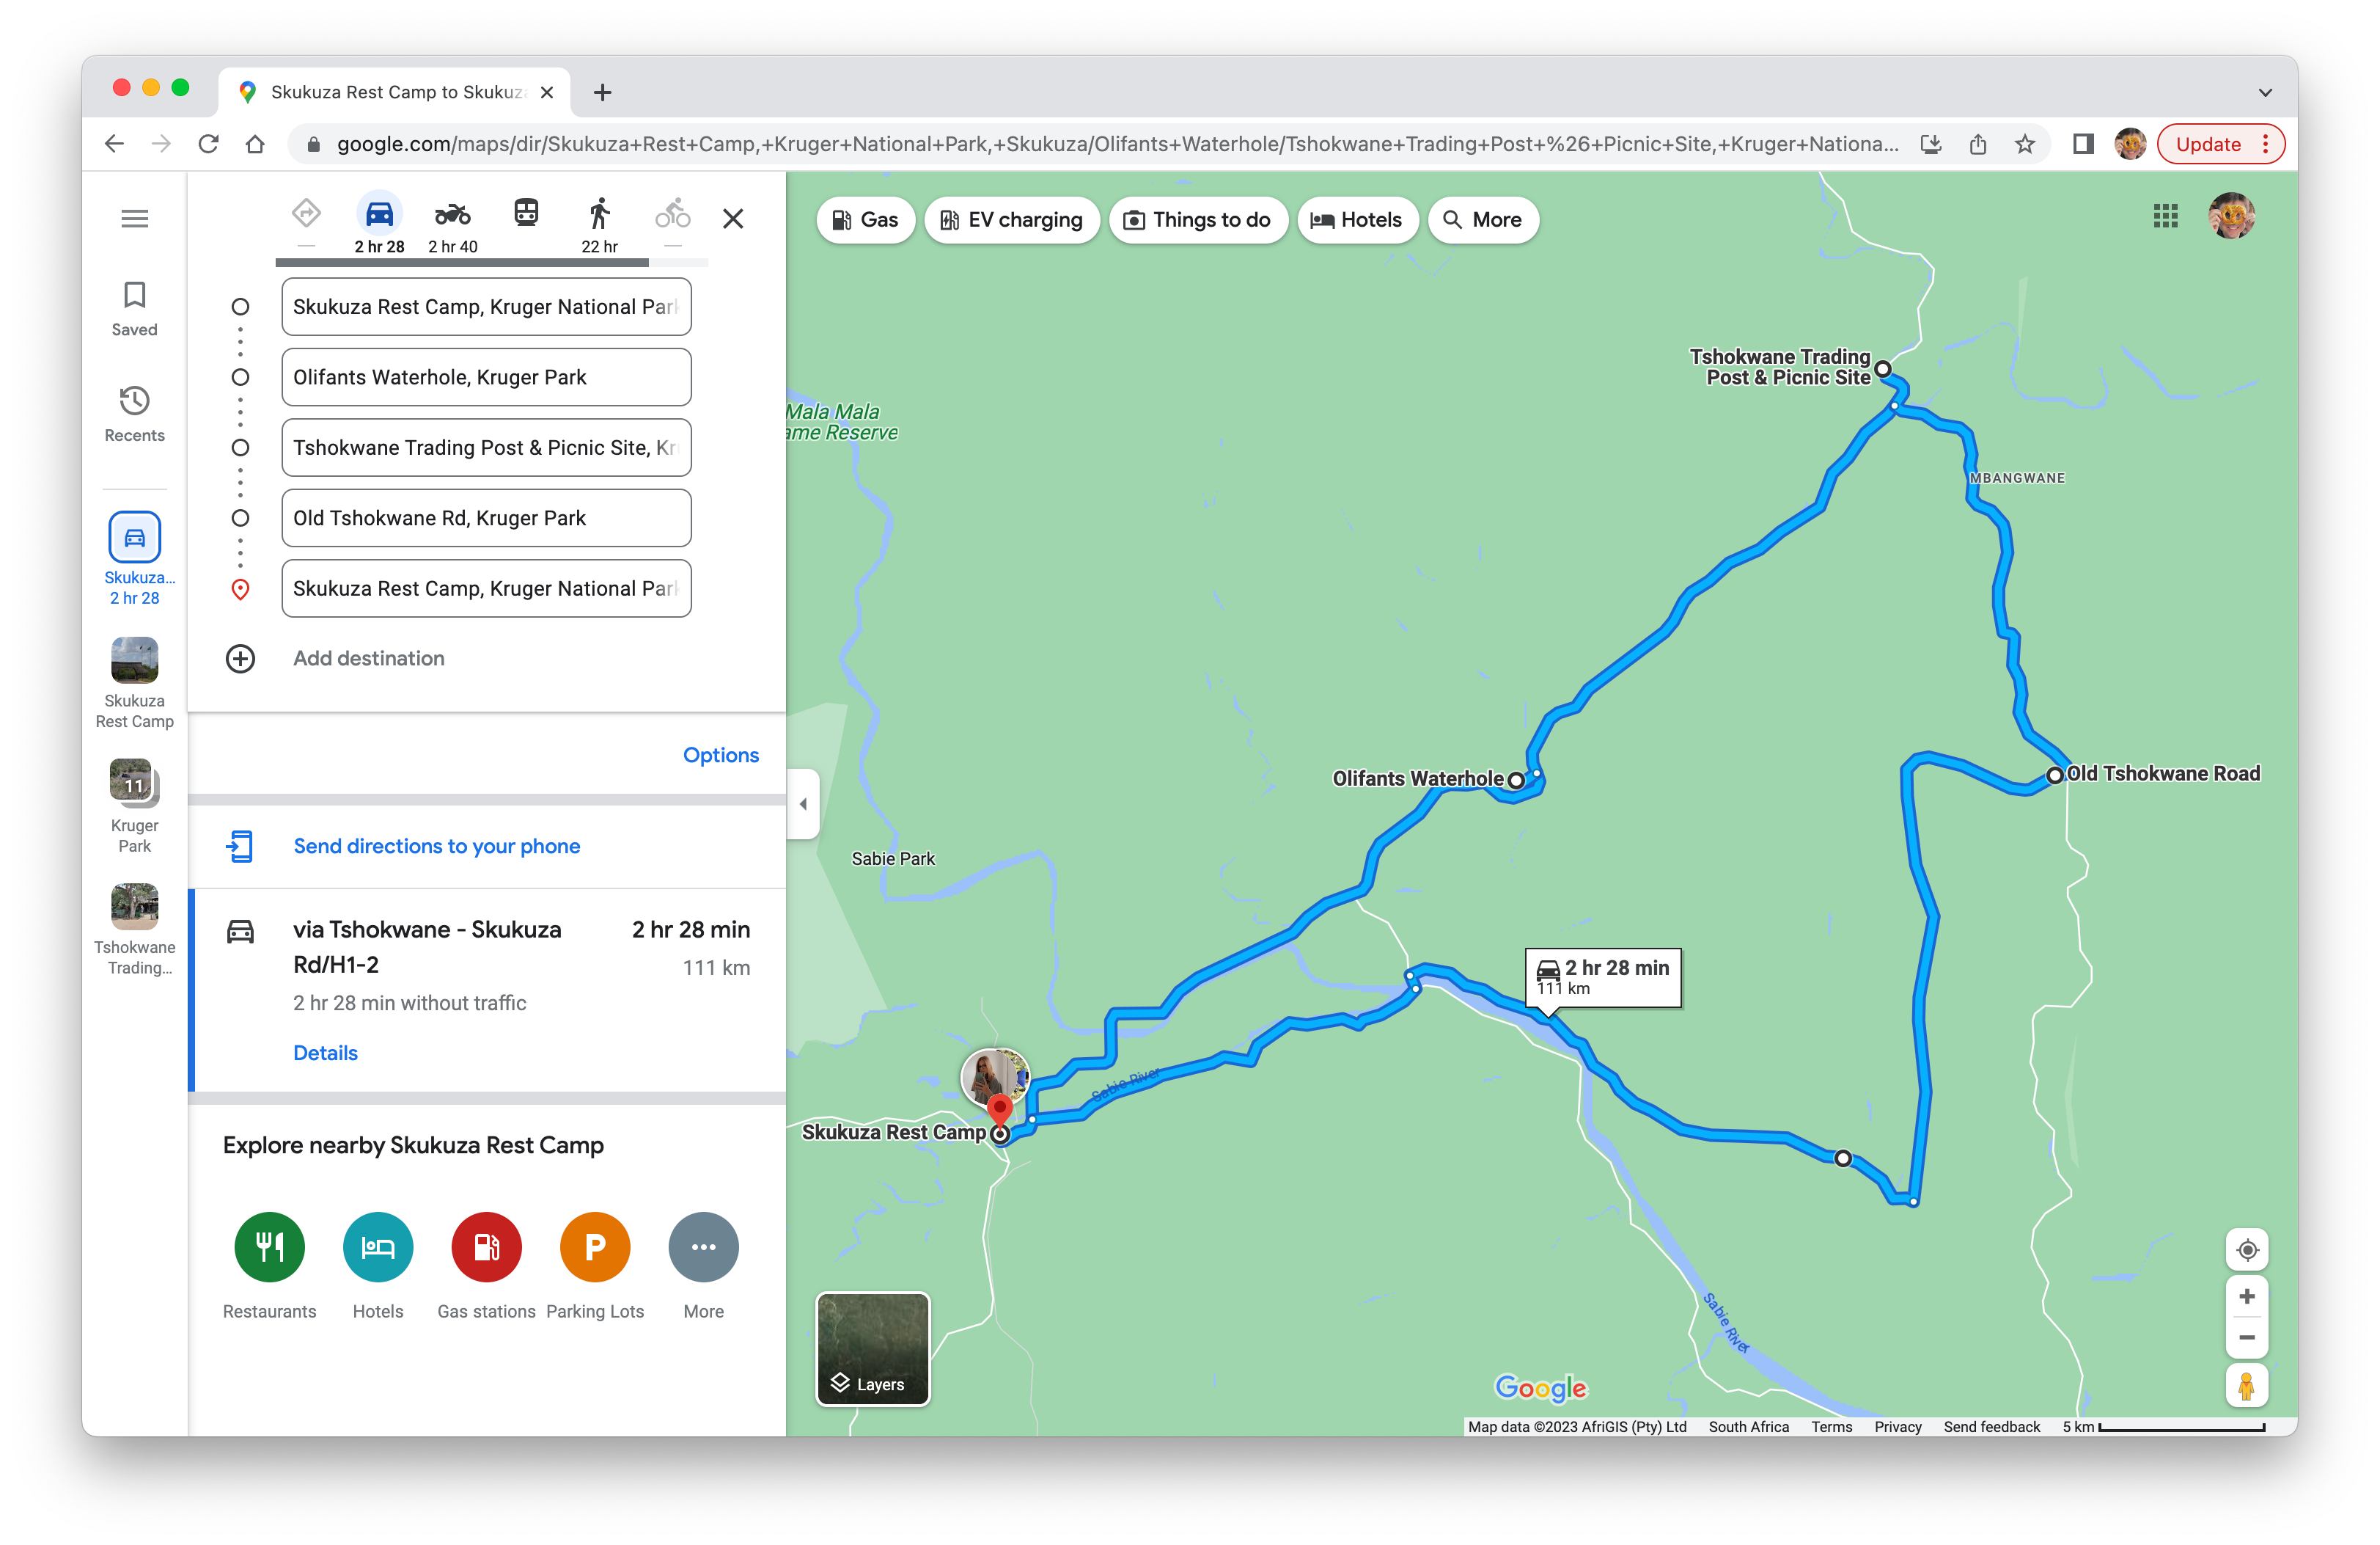Select walking travel mode

(599, 215)
